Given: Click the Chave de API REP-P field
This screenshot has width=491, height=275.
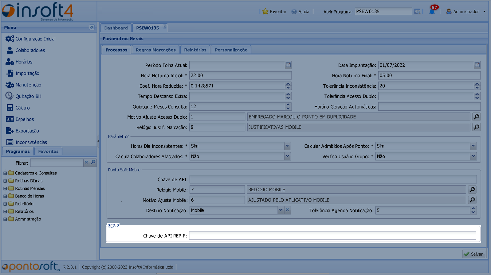Looking at the screenshot, I should [x=332, y=236].
